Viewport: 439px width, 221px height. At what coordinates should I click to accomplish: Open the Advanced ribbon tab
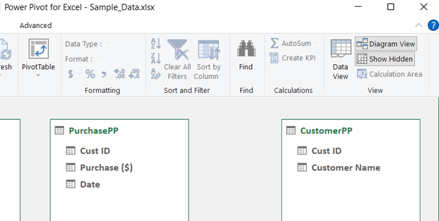click(x=36, y=26)
